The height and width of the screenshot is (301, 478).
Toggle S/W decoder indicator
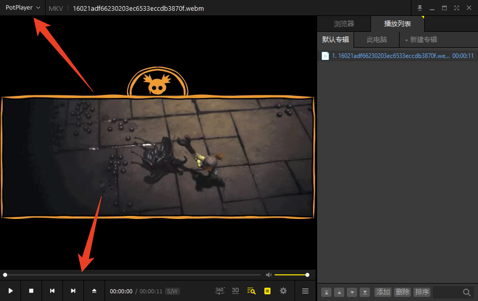(x=172, y=291)
